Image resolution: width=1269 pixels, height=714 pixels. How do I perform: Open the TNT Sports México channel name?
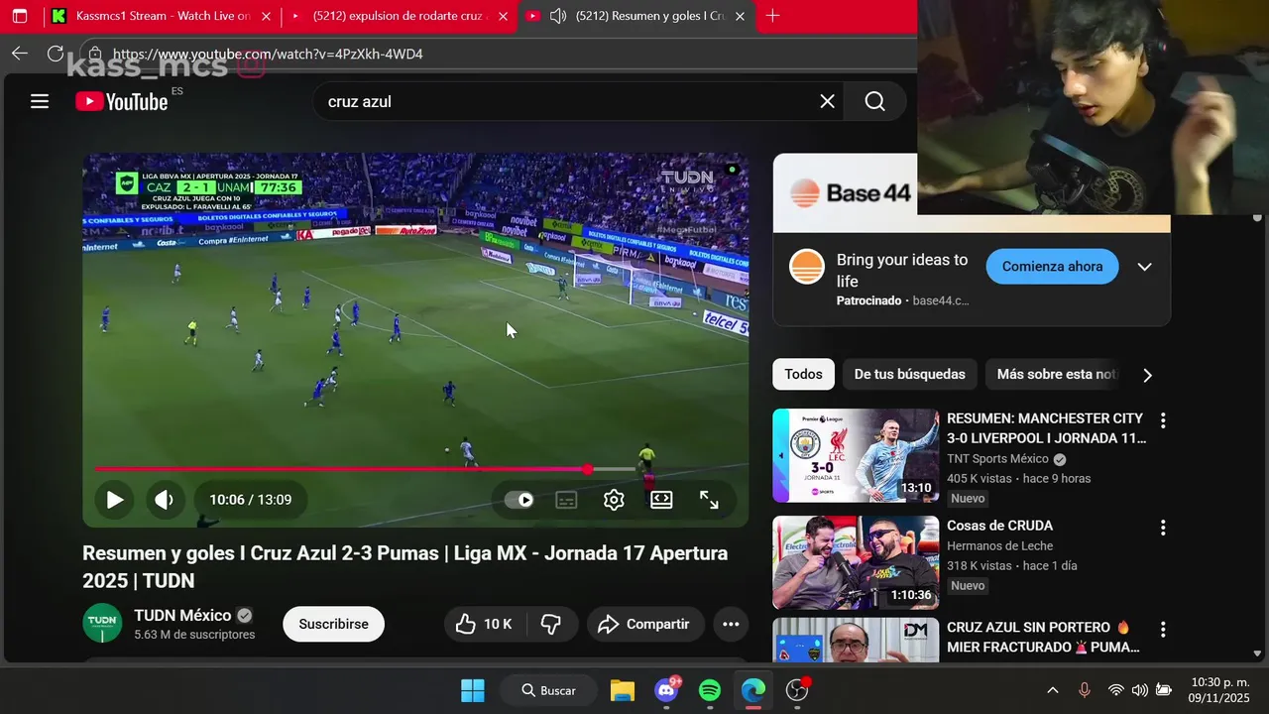click(x=997, y=458)
